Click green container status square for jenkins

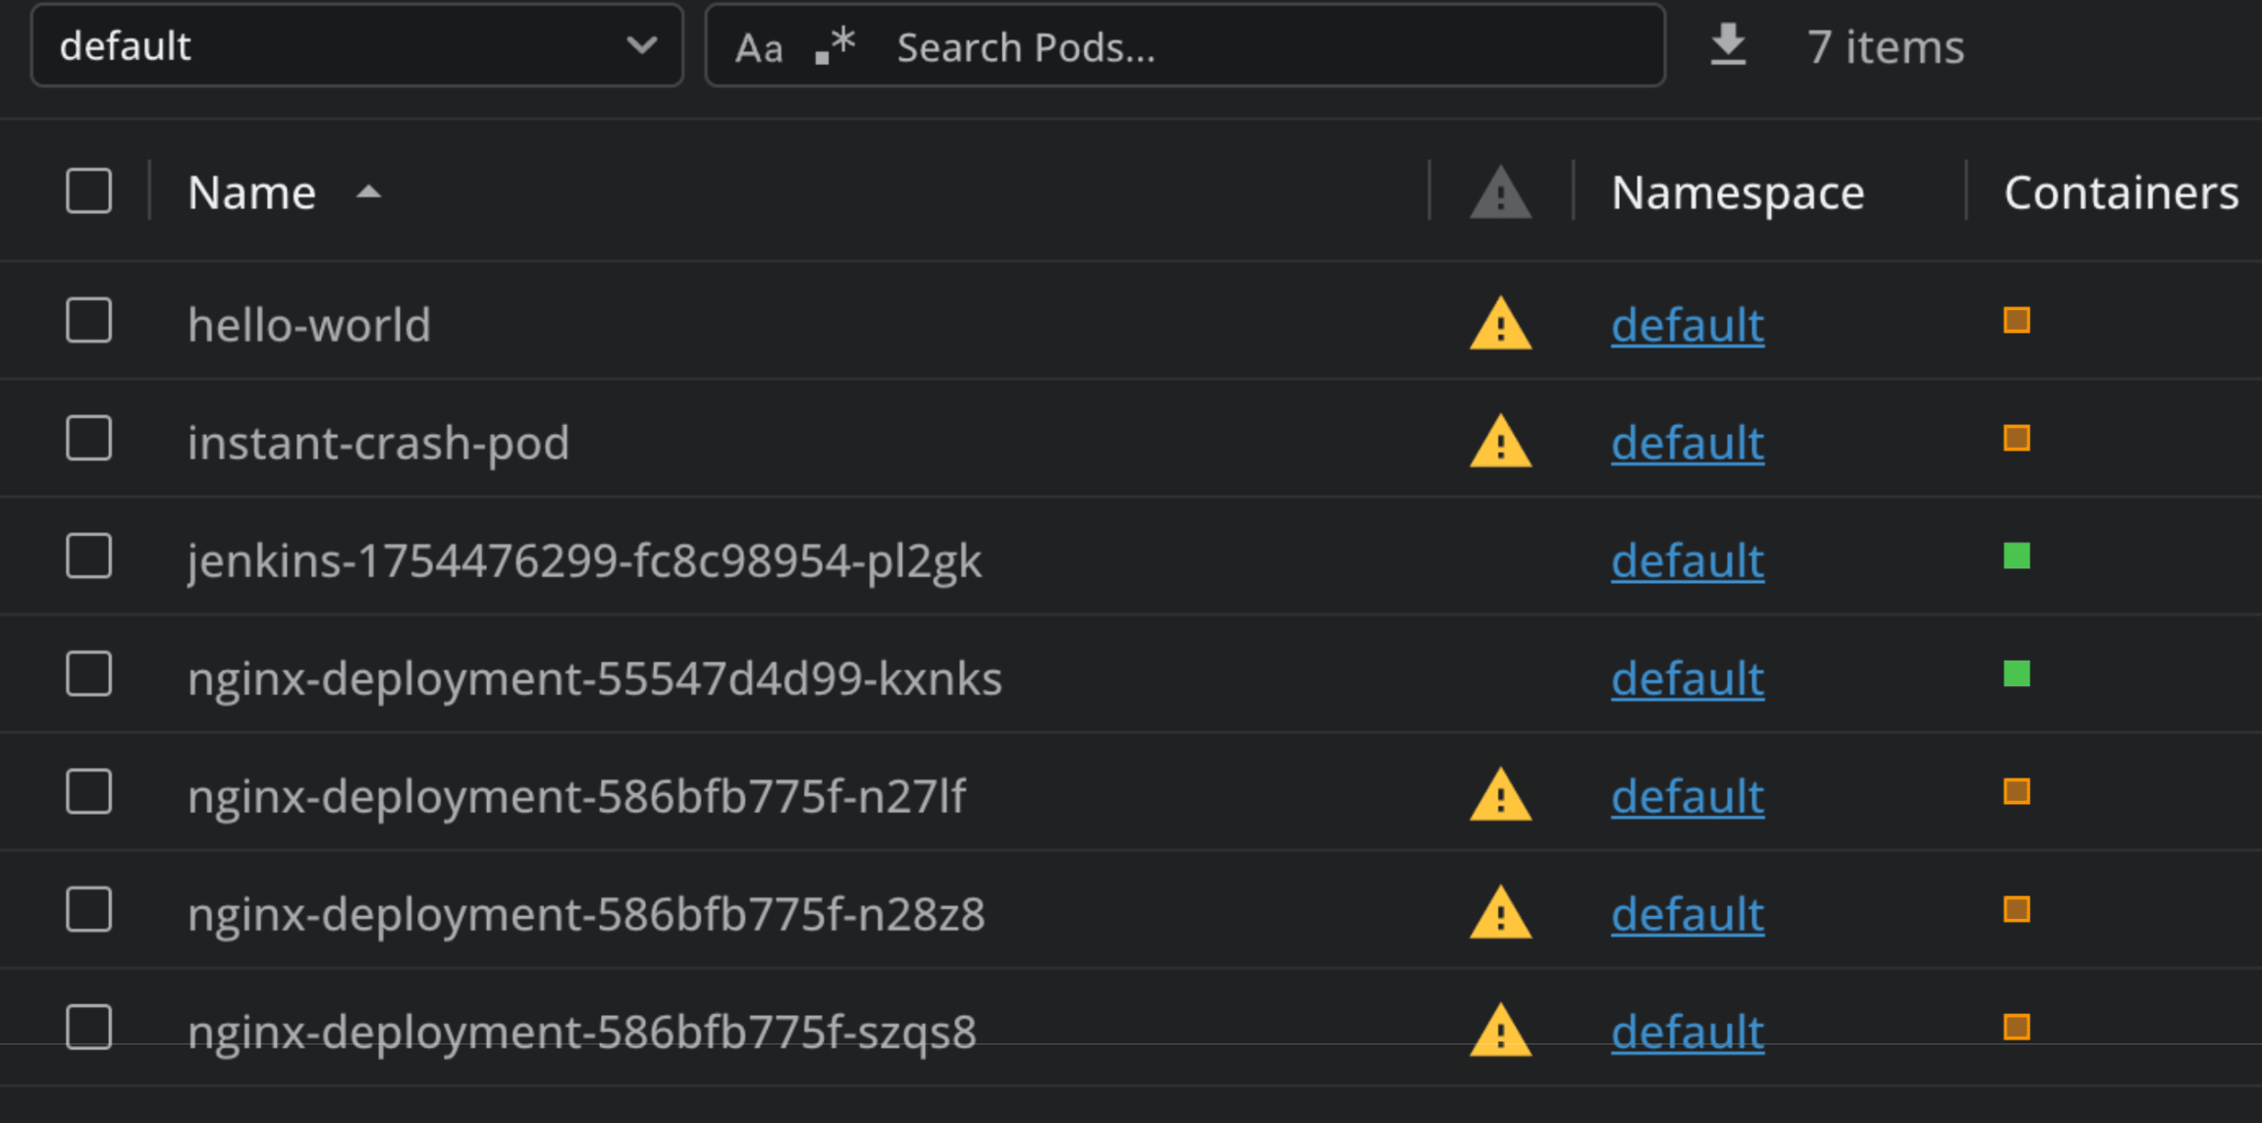pos(2017,557)
